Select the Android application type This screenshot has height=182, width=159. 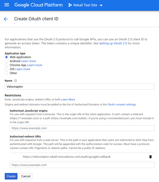(x=6, y=61)
